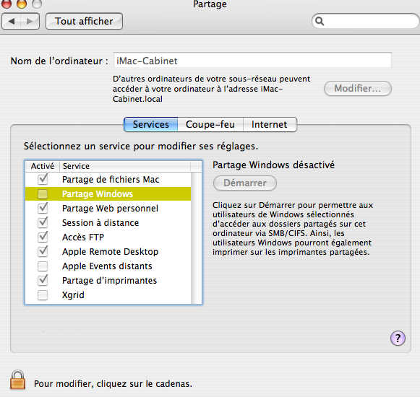Click the yellow minimize window button
Image resolution: width=420 pixels, height=397 pixels.
click(22, 3)
